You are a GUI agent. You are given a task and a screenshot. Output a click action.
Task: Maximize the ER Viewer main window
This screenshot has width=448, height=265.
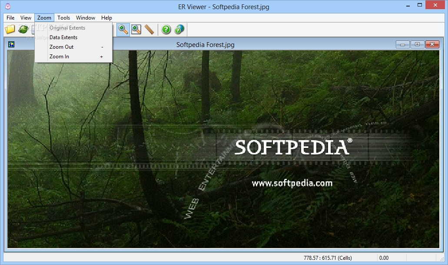tap(420, 5)
